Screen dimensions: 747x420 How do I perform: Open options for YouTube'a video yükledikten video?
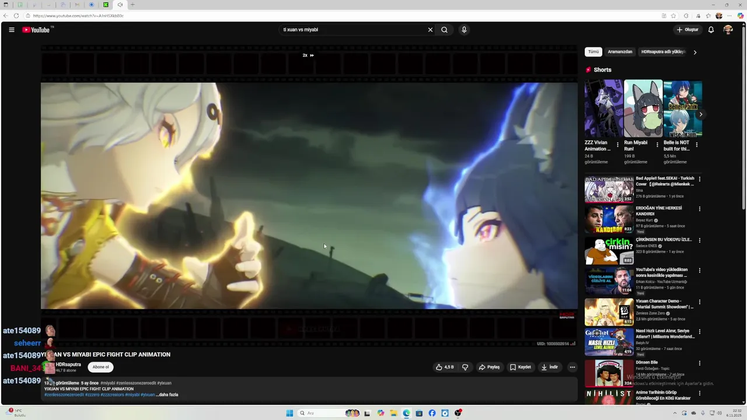(x=700, y=271)
